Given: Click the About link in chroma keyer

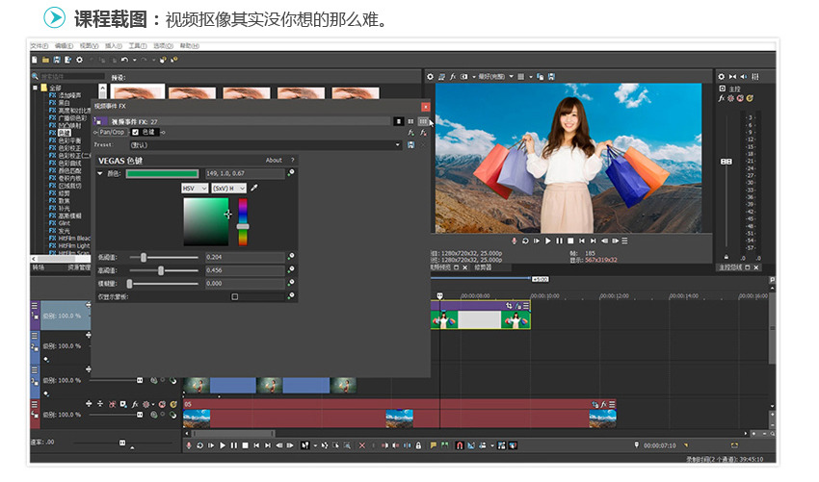Looking at the screenshot, I should [274, 160].
